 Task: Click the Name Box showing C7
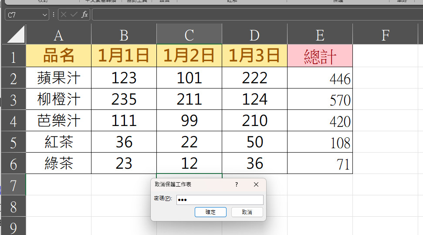[24, 15]
